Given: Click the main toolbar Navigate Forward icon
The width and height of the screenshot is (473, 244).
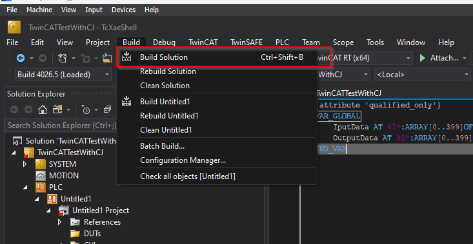Looking at the screenshot, I should pos(43,58).
